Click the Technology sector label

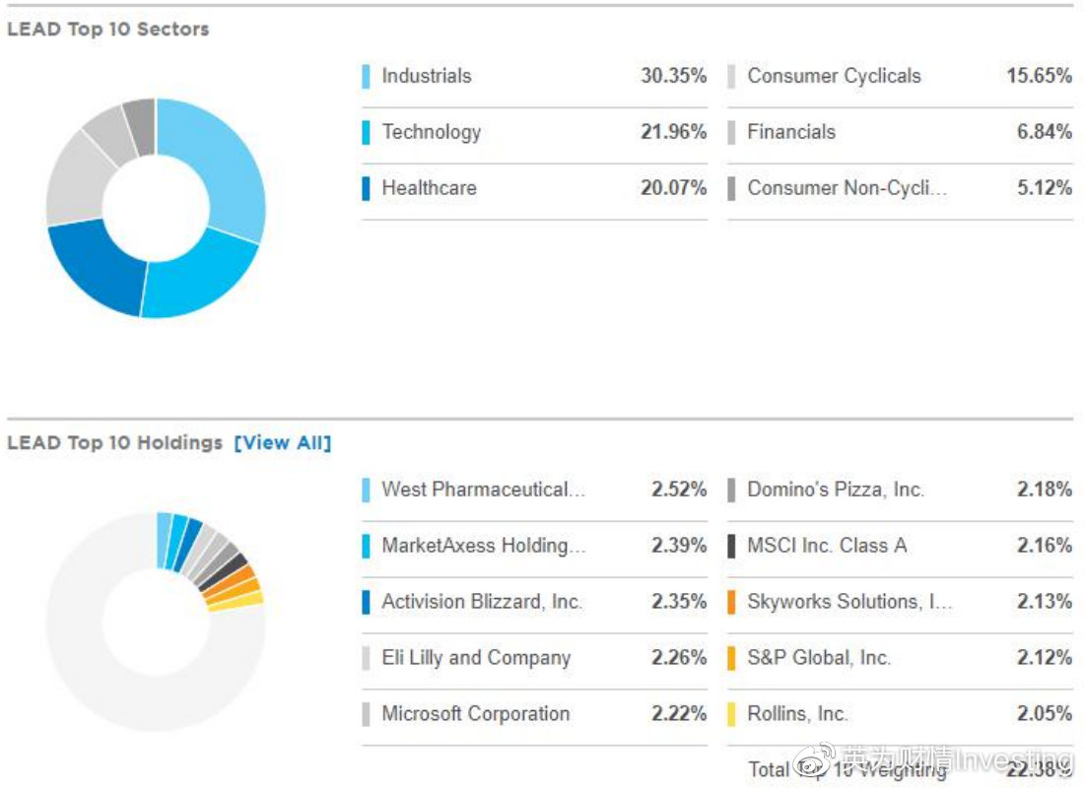pos(432,132)
